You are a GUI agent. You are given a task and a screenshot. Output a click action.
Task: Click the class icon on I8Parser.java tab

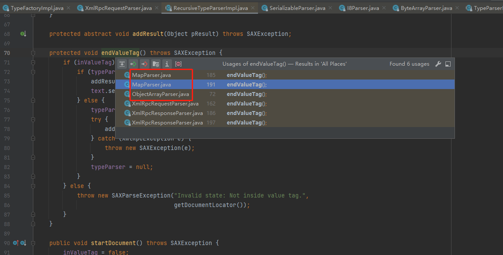(342, 8)
